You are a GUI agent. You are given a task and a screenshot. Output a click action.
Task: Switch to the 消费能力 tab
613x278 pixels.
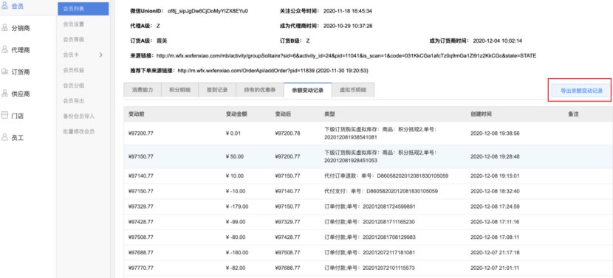pyautogui.click(x=143, y=90)
